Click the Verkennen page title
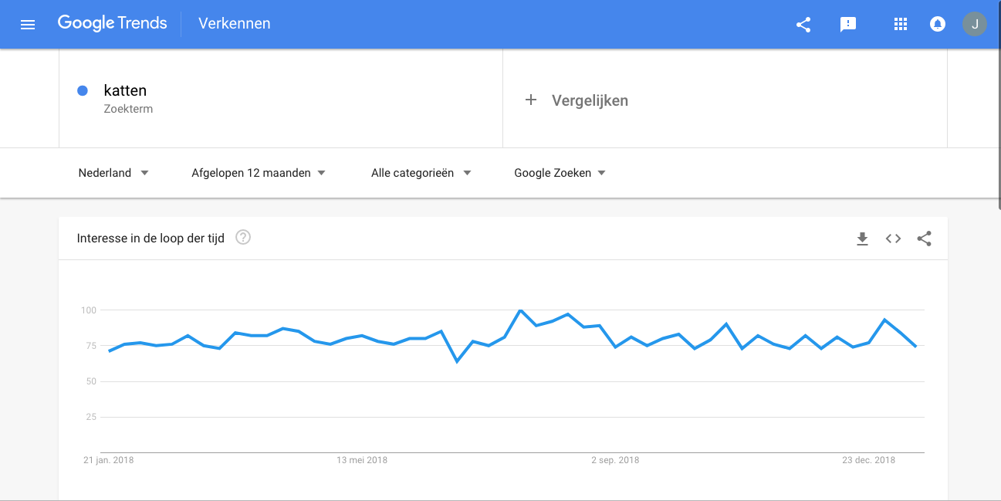The width and height of the screenshot is (1001, 501). [235, 23]
